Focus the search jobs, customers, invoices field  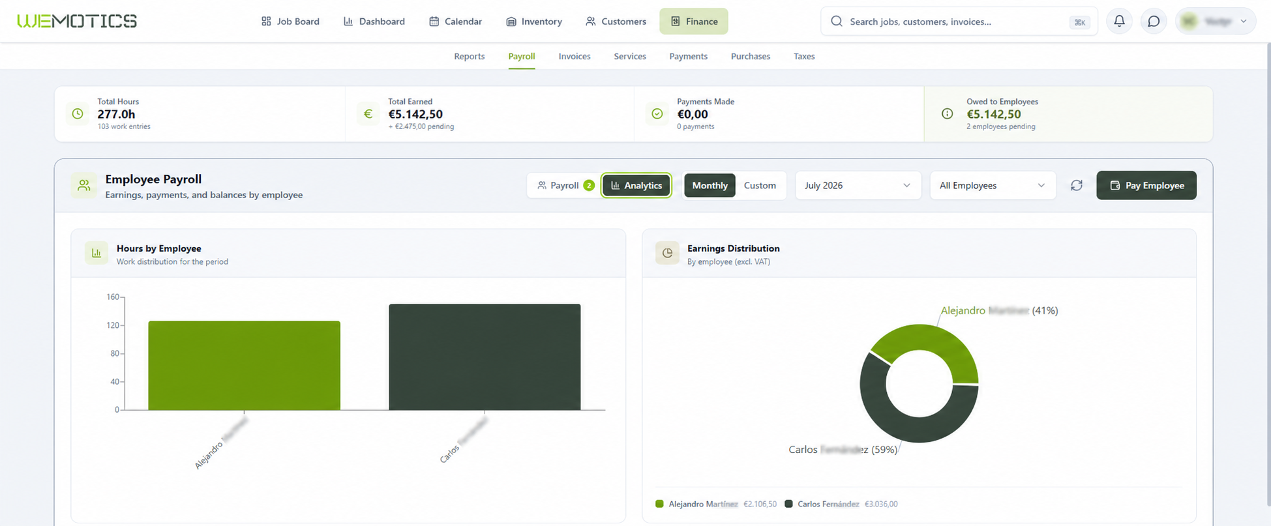[959, 21]
